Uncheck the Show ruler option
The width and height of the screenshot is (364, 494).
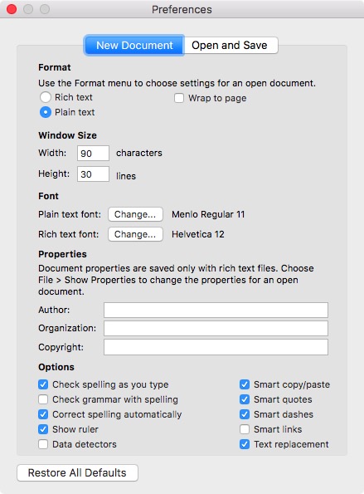[x=43, y=429]
